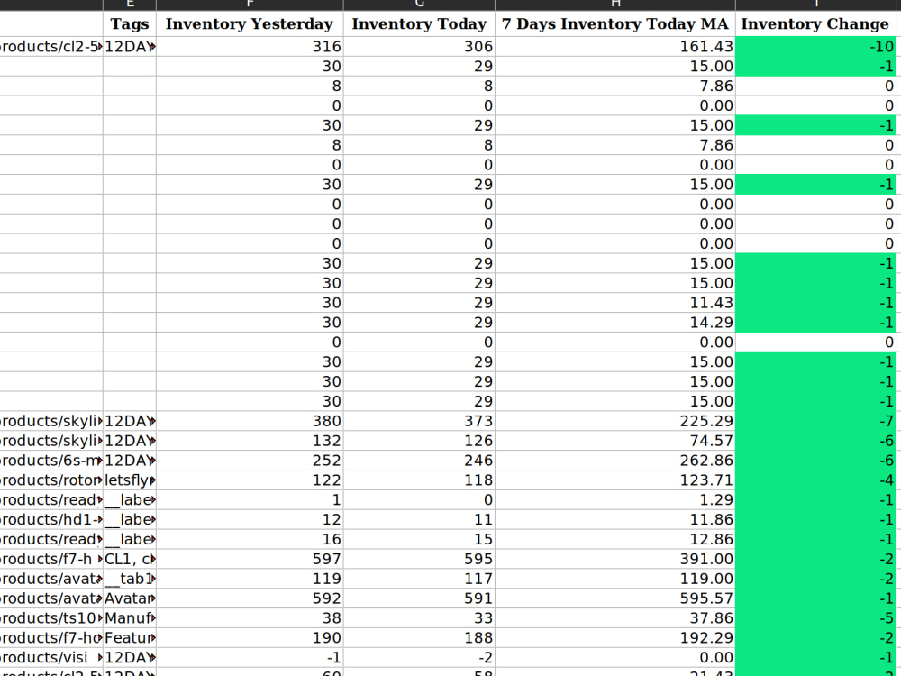Viewport: 901px width, 676px height.
Task: Click the cell with value 252
Action: click(x=250, y=461)
